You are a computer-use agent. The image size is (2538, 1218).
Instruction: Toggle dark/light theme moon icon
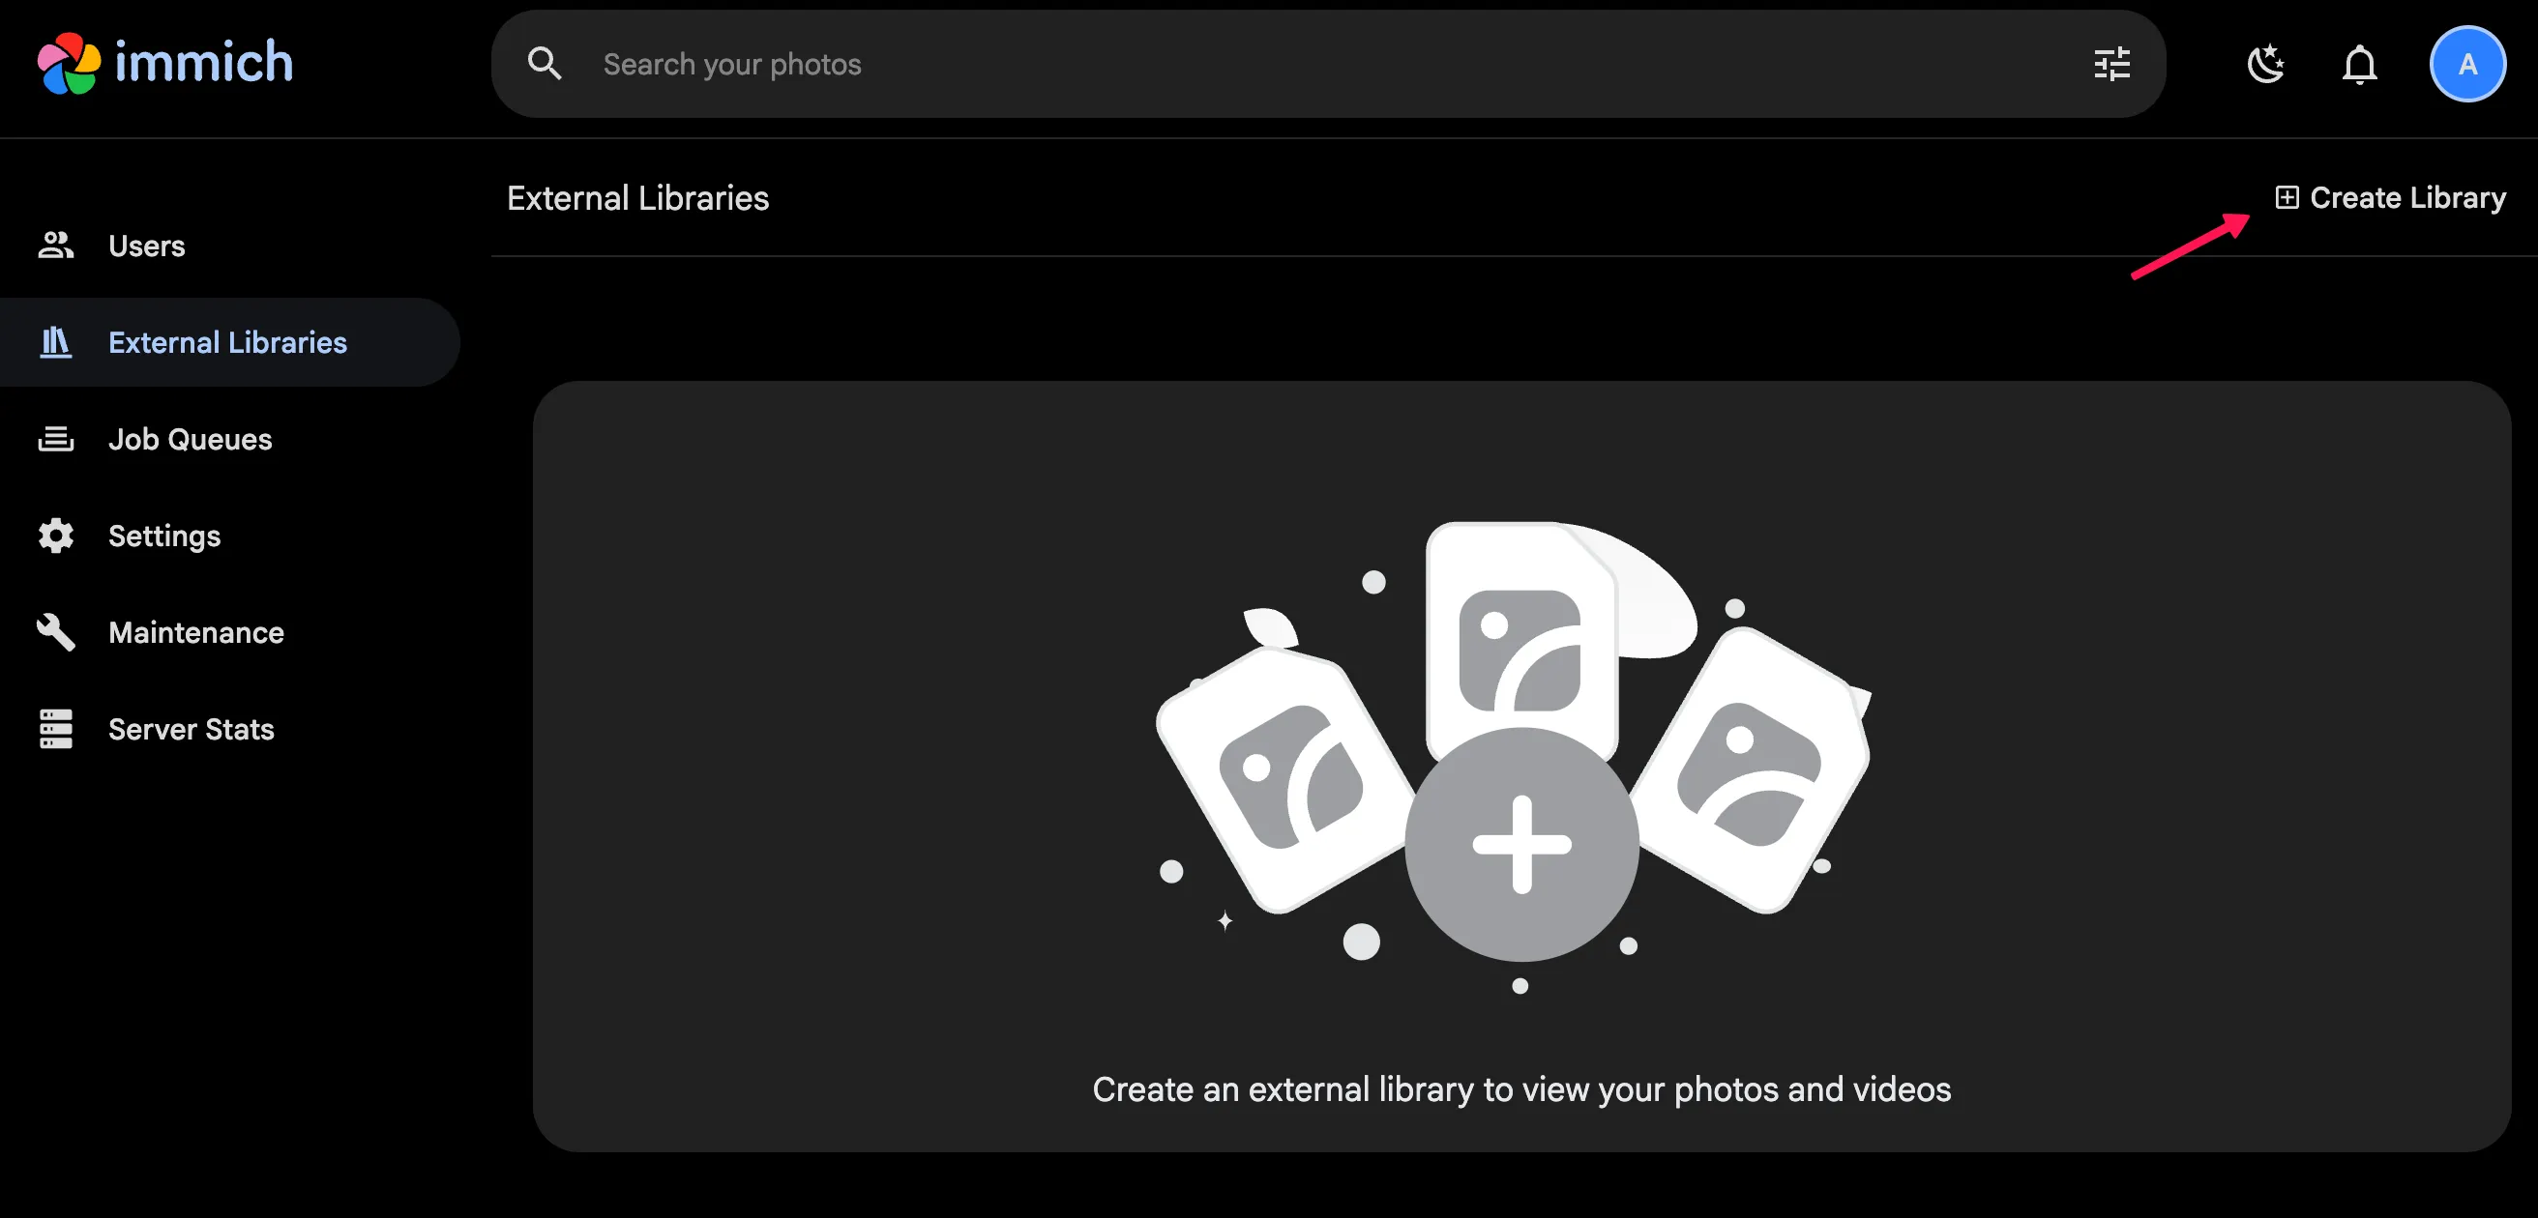pyautogui.click(x=2265, y=64)
